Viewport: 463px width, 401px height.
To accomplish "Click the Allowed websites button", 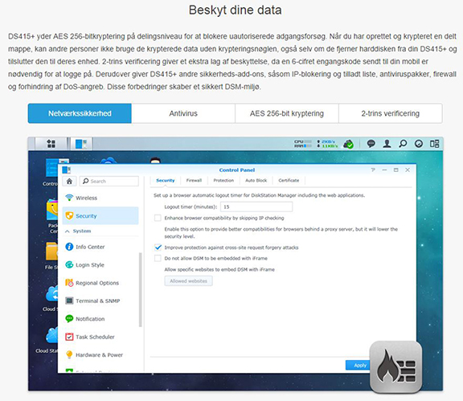I will [x=188, y=280].
